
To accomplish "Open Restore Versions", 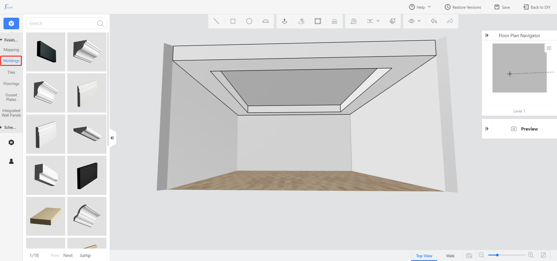I will point(463,7).
